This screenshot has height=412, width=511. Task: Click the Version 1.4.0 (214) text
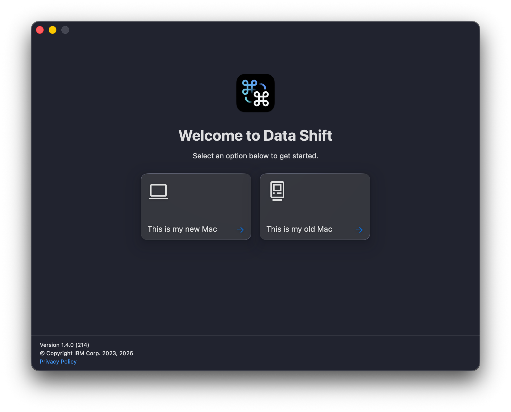pyautogui.click(x=64, y=345)
